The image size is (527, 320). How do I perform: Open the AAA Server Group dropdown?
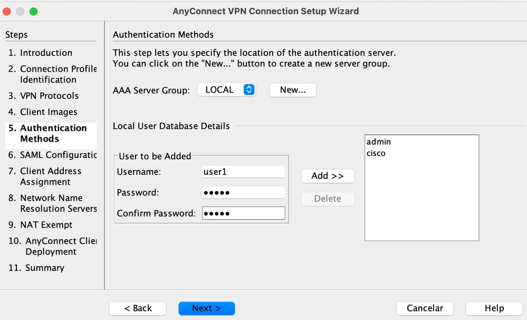coord(226,90)
